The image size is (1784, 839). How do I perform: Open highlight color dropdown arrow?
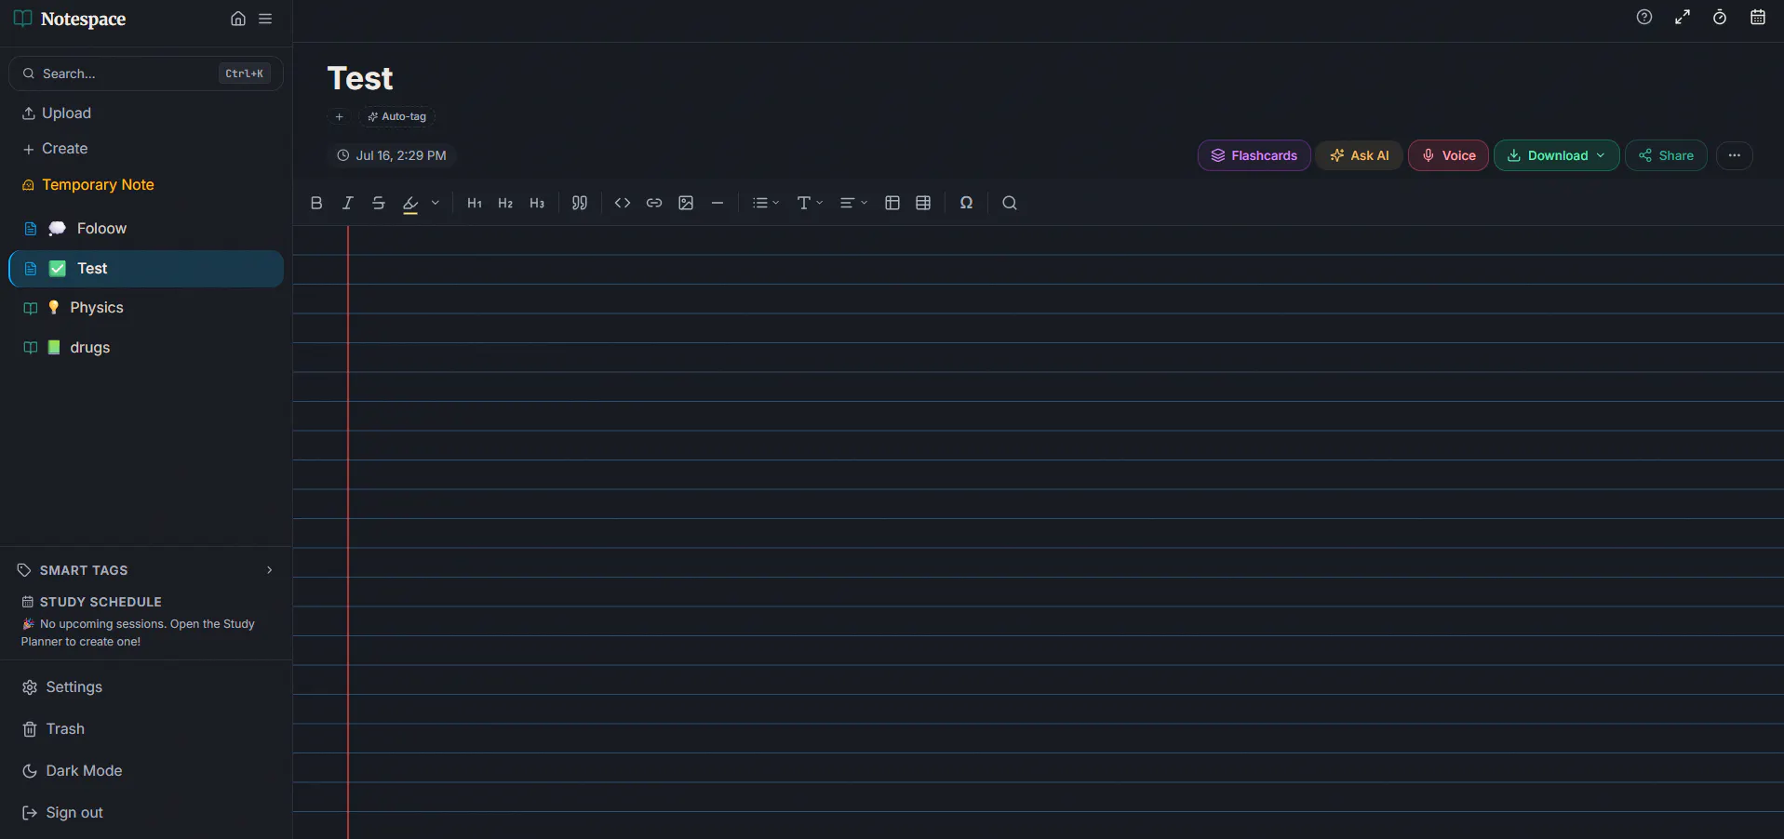(436, 203)
